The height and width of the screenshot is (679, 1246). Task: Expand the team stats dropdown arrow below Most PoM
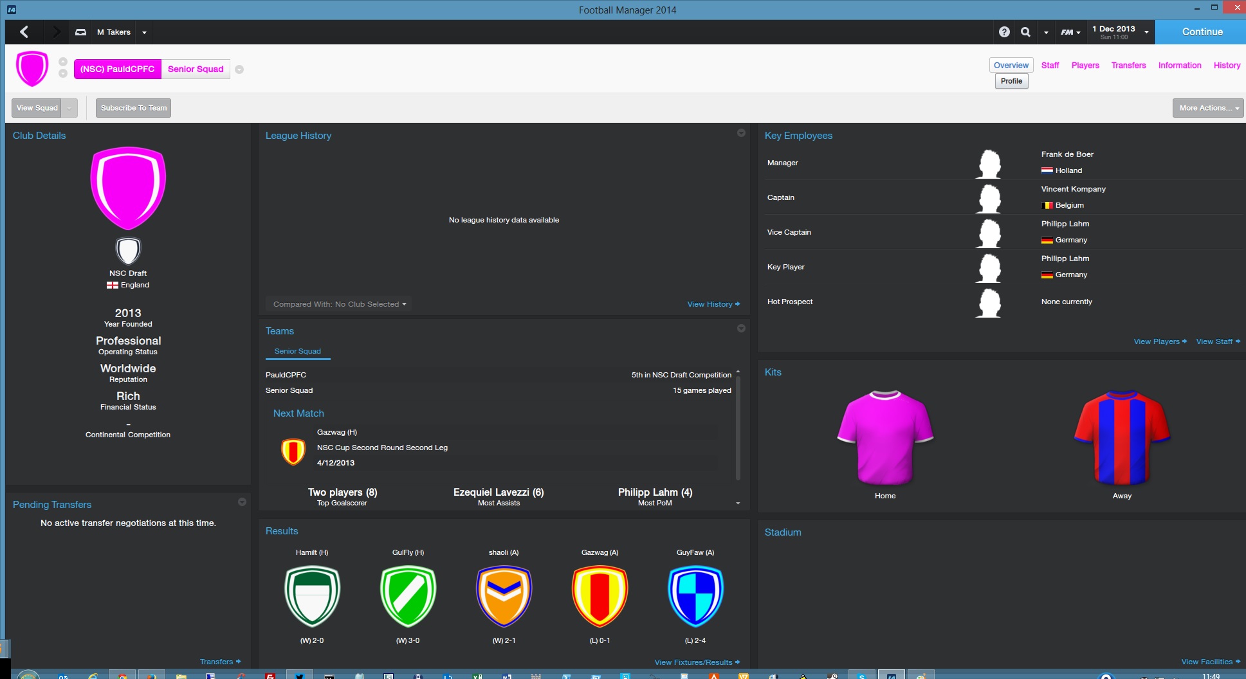tap(738, 503)
